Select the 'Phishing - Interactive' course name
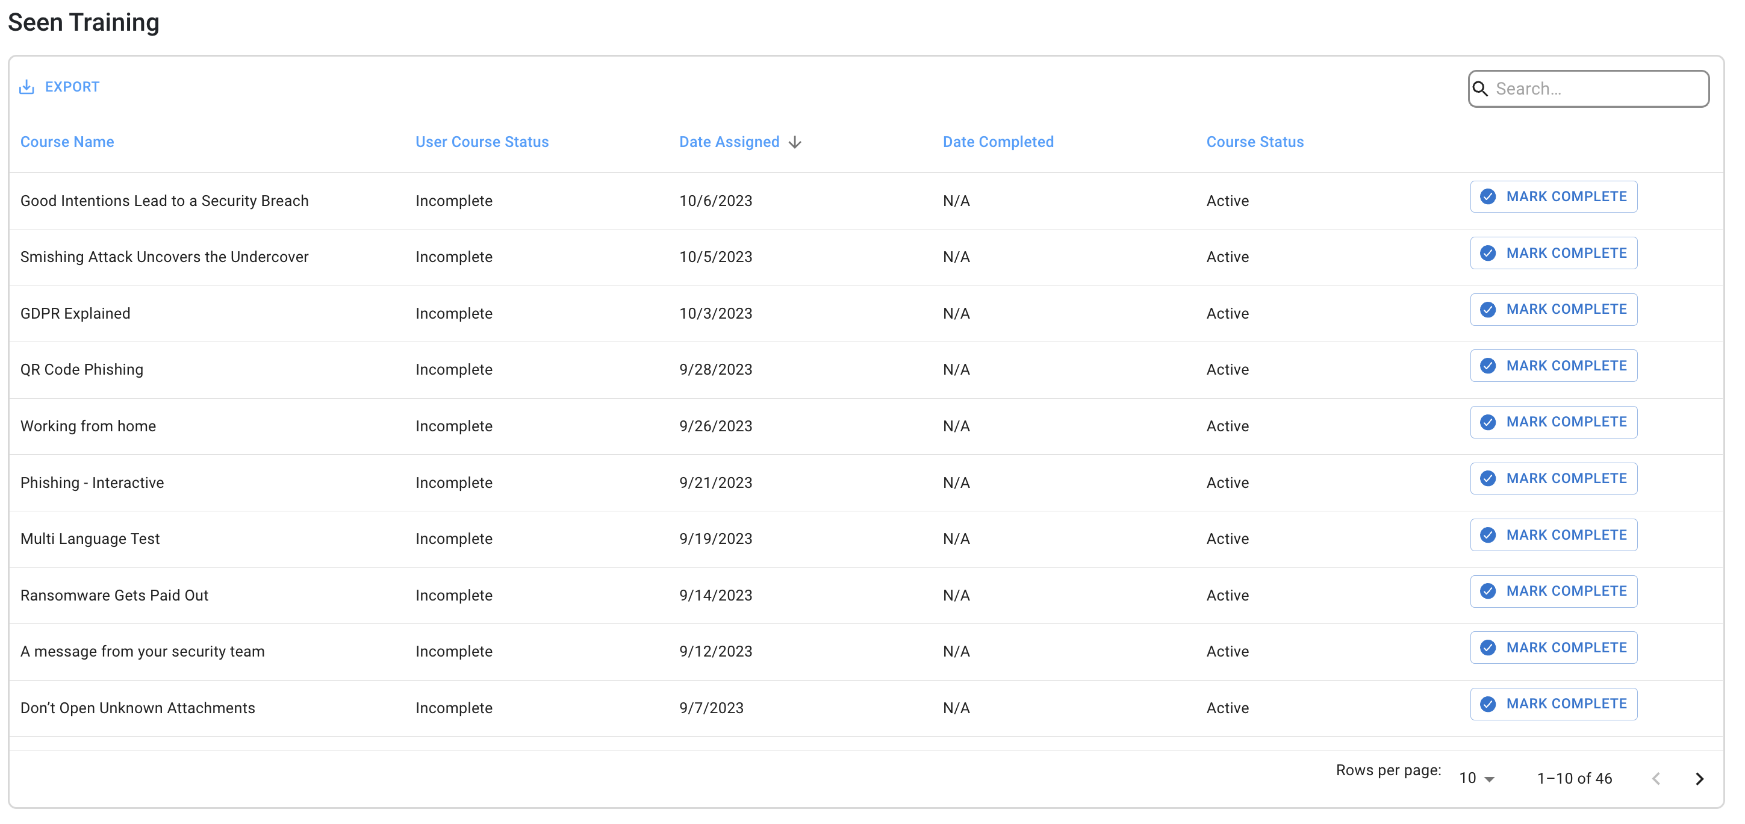Viewport: 1745px width, 824px height. click(x=92, y=482)
